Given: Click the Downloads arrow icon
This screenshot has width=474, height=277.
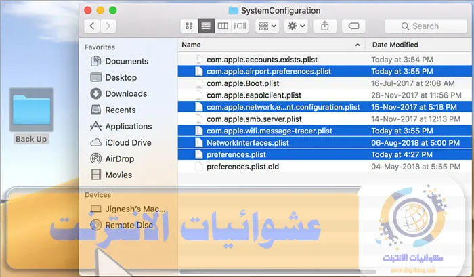Looking at the screenshot, I should click(x=96, y=93).
